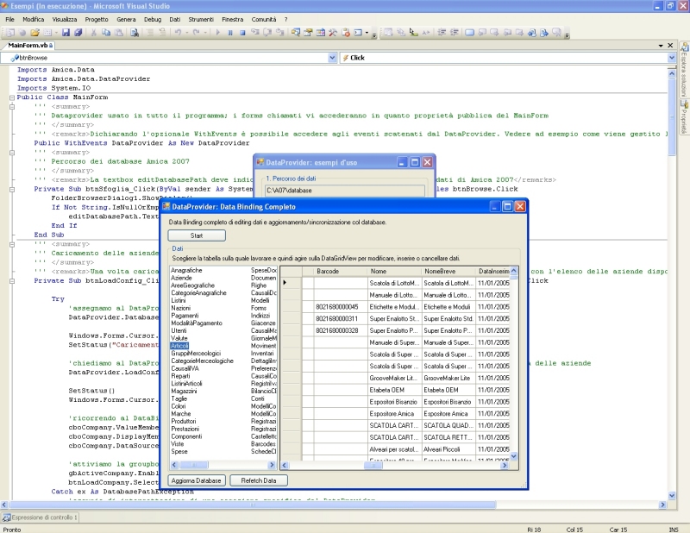Open the Progetto menu
Image resolution: width=690 pixels, height=533 pixels.
(x=97, y=19)
